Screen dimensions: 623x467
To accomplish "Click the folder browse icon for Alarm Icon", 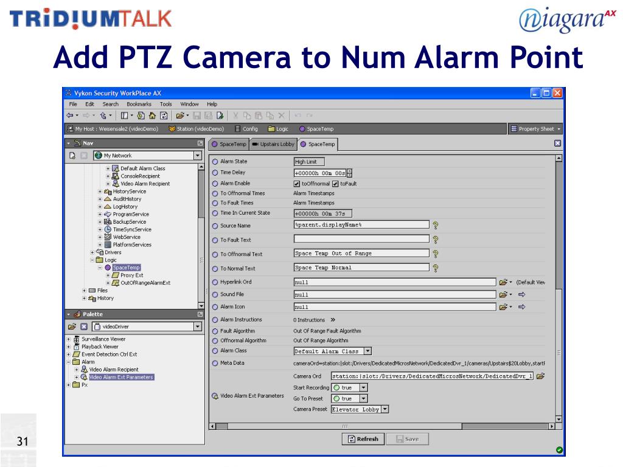I will (503, 307).
